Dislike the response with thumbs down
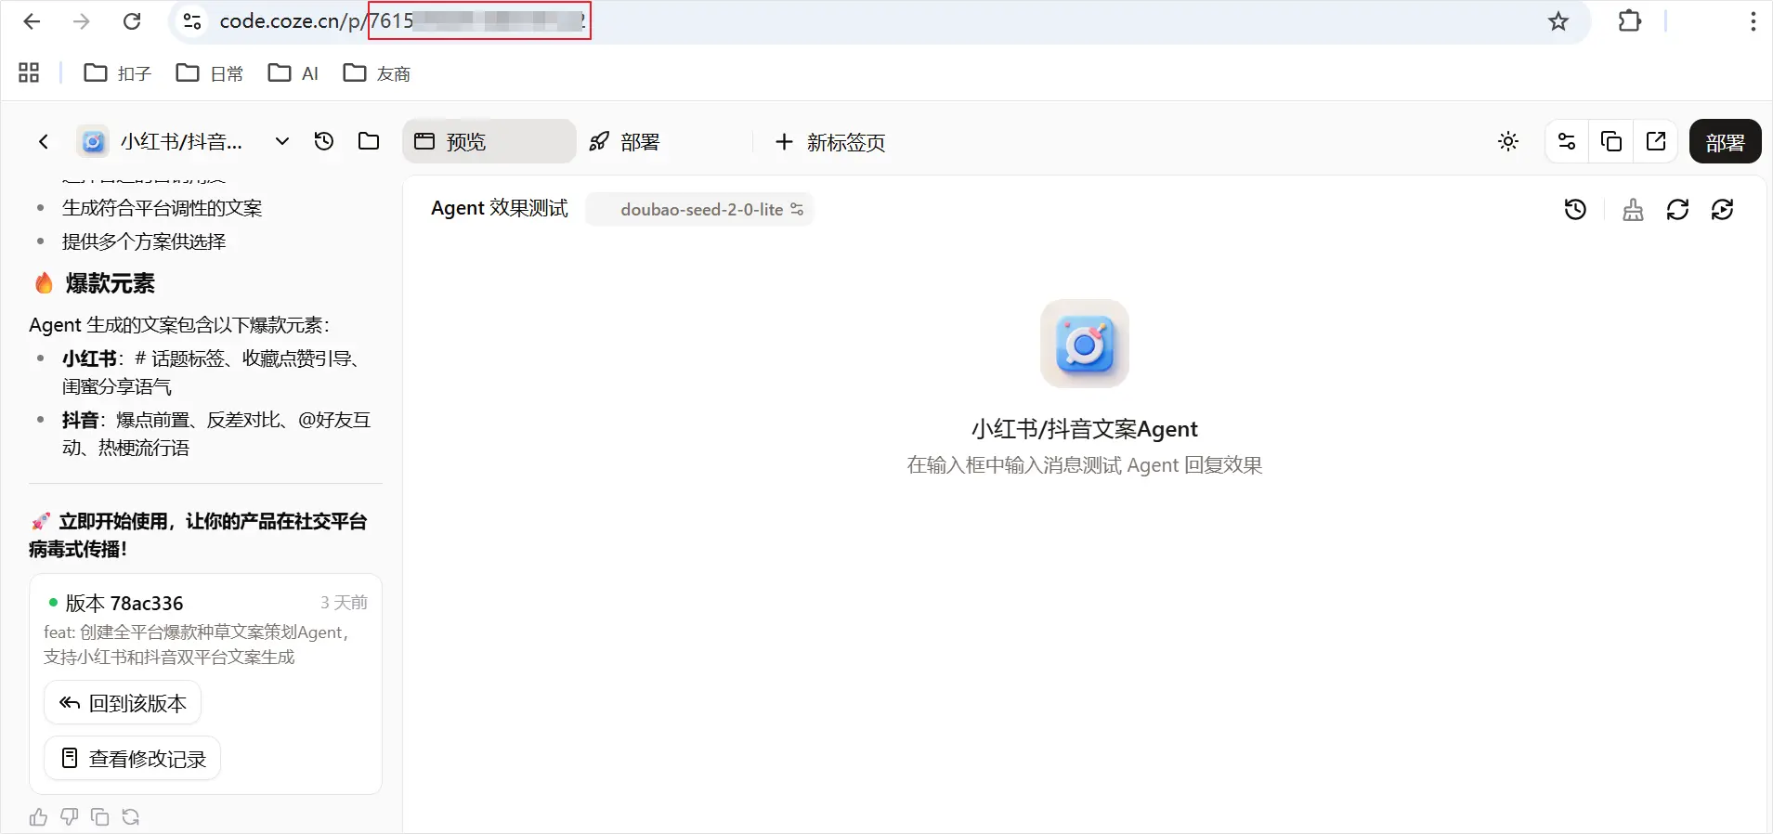Screen dimensions: 1773x834 [x=69, y=817]
